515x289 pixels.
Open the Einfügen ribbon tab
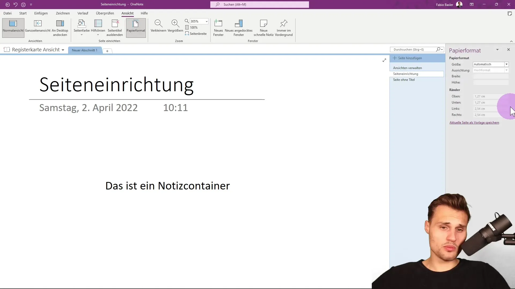41,13
